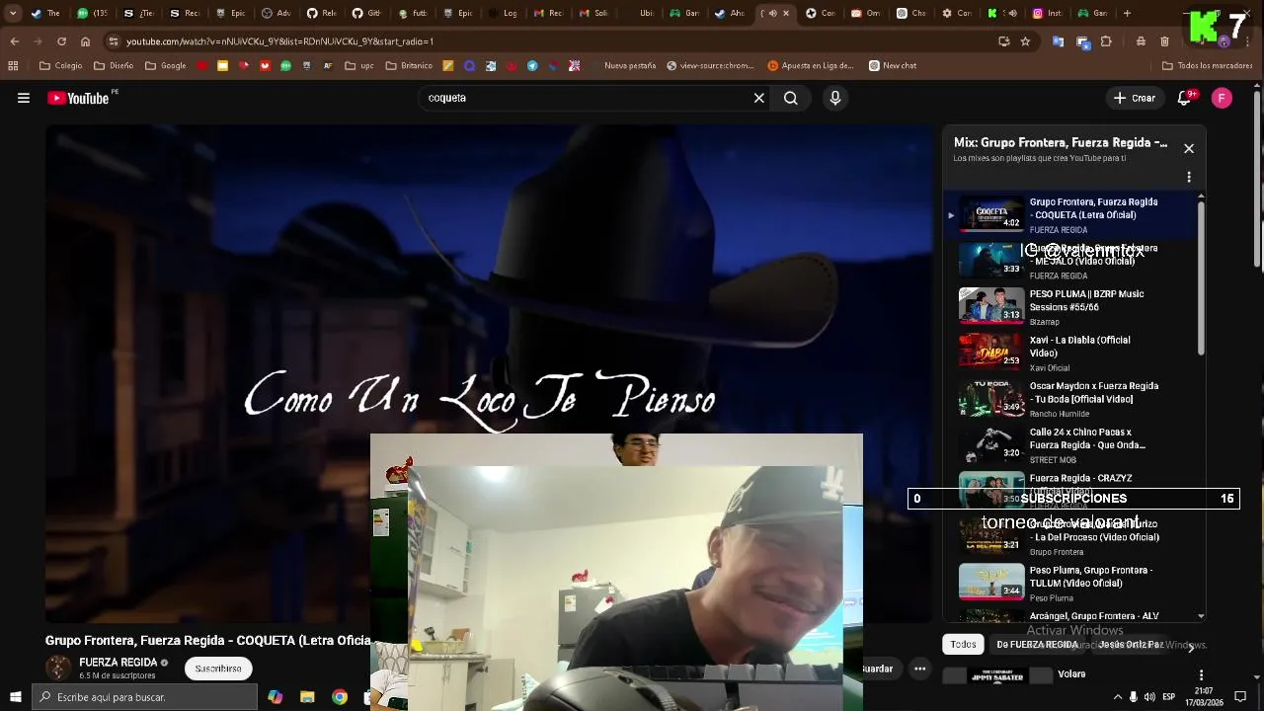Open the Apuesta en Liga de... bookmark
The image size is (1264, 711).
tap(811, 65)
